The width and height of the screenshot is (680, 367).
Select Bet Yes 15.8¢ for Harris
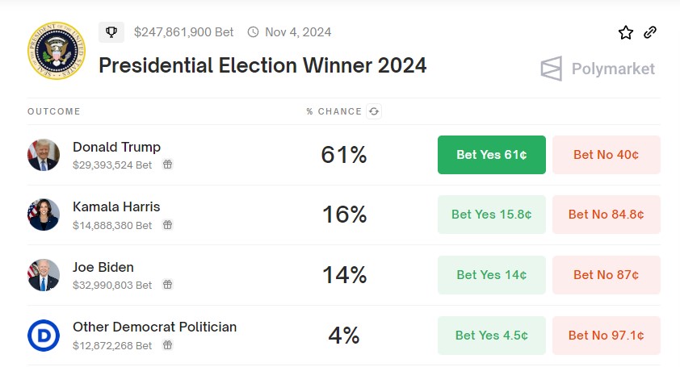pyautogui.click(x=491, y=215)
